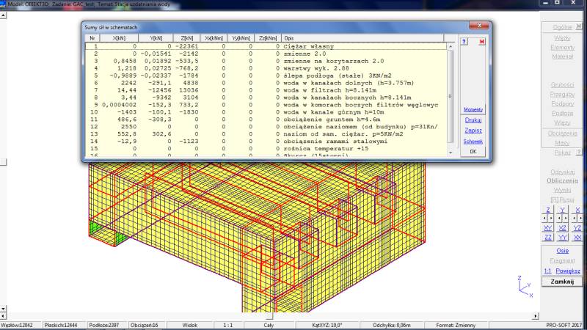Confirm the dialog with OK
Screen dimensions: 587x330
tap(473, 152)
